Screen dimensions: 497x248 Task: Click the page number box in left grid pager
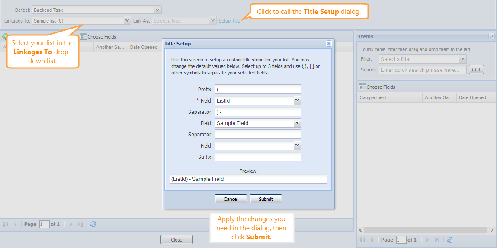pos(45,224)
